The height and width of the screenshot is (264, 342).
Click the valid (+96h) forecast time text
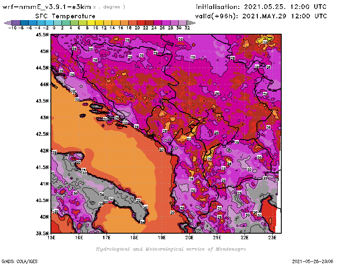[261, 16]
